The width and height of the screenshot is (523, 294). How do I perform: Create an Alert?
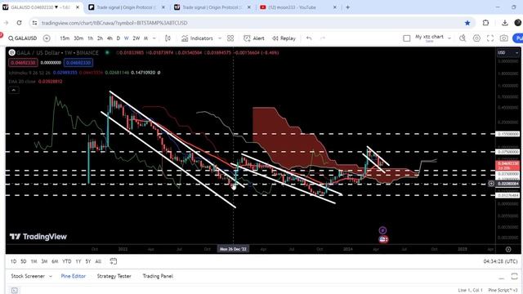(254, 38)
